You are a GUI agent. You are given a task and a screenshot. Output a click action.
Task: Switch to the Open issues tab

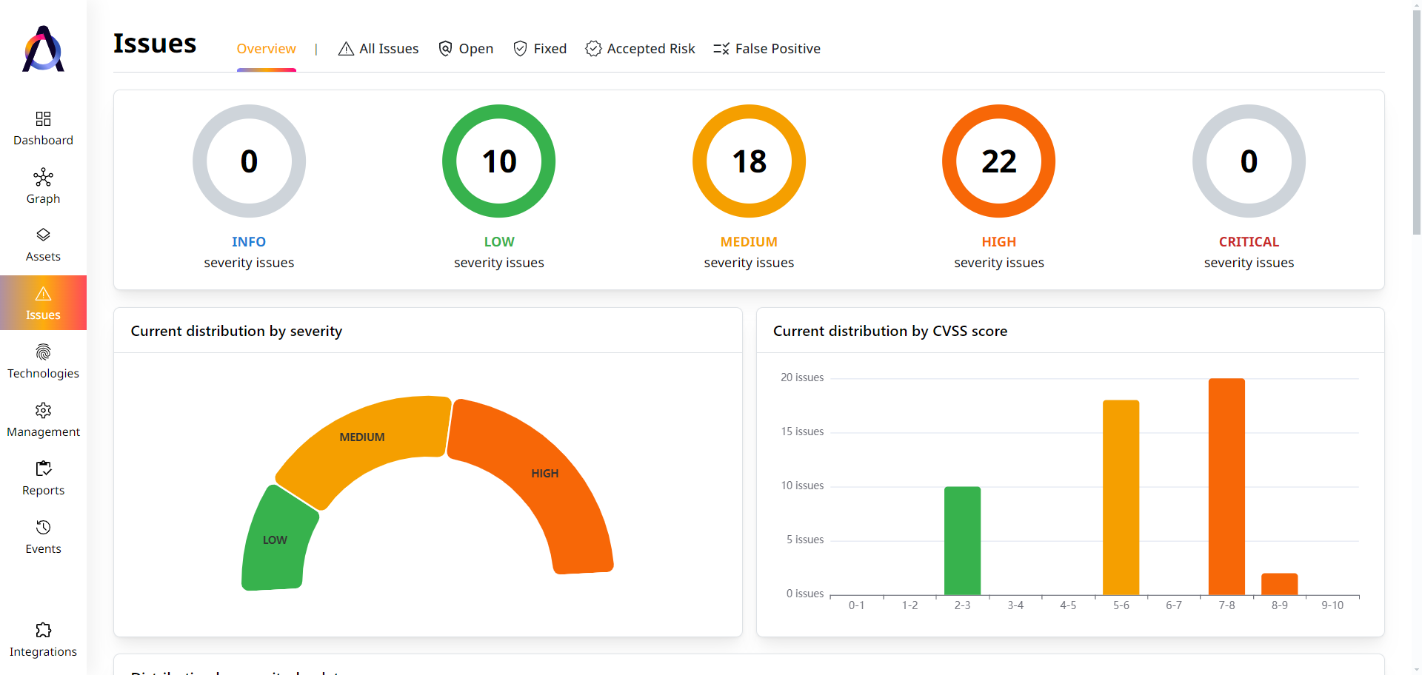click(x=466, y=49)
